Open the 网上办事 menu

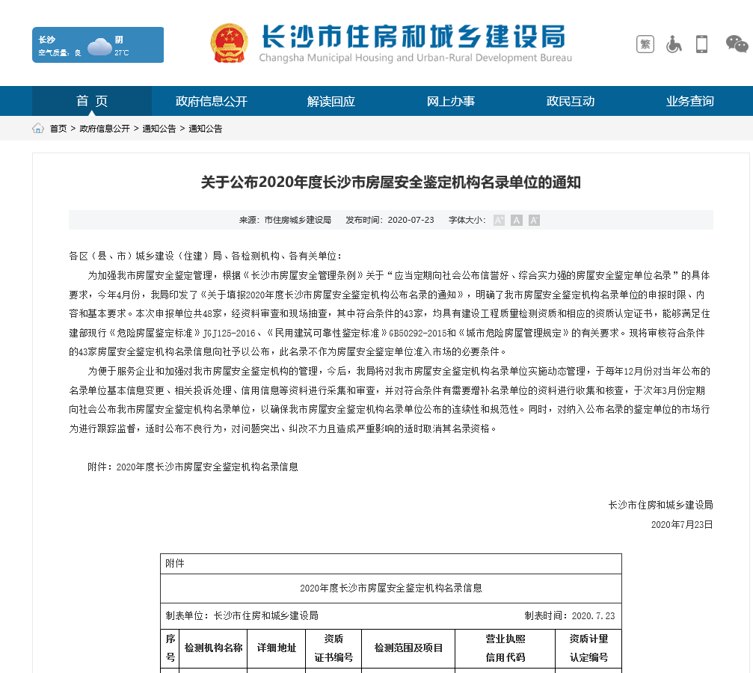[452, 100]
